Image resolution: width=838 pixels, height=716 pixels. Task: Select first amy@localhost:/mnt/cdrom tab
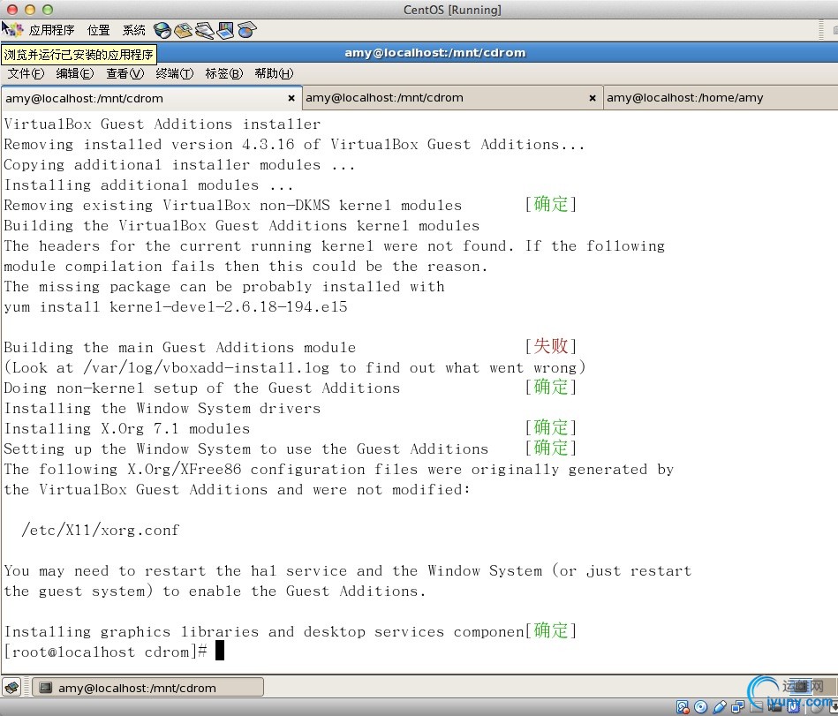coord(151,98)
